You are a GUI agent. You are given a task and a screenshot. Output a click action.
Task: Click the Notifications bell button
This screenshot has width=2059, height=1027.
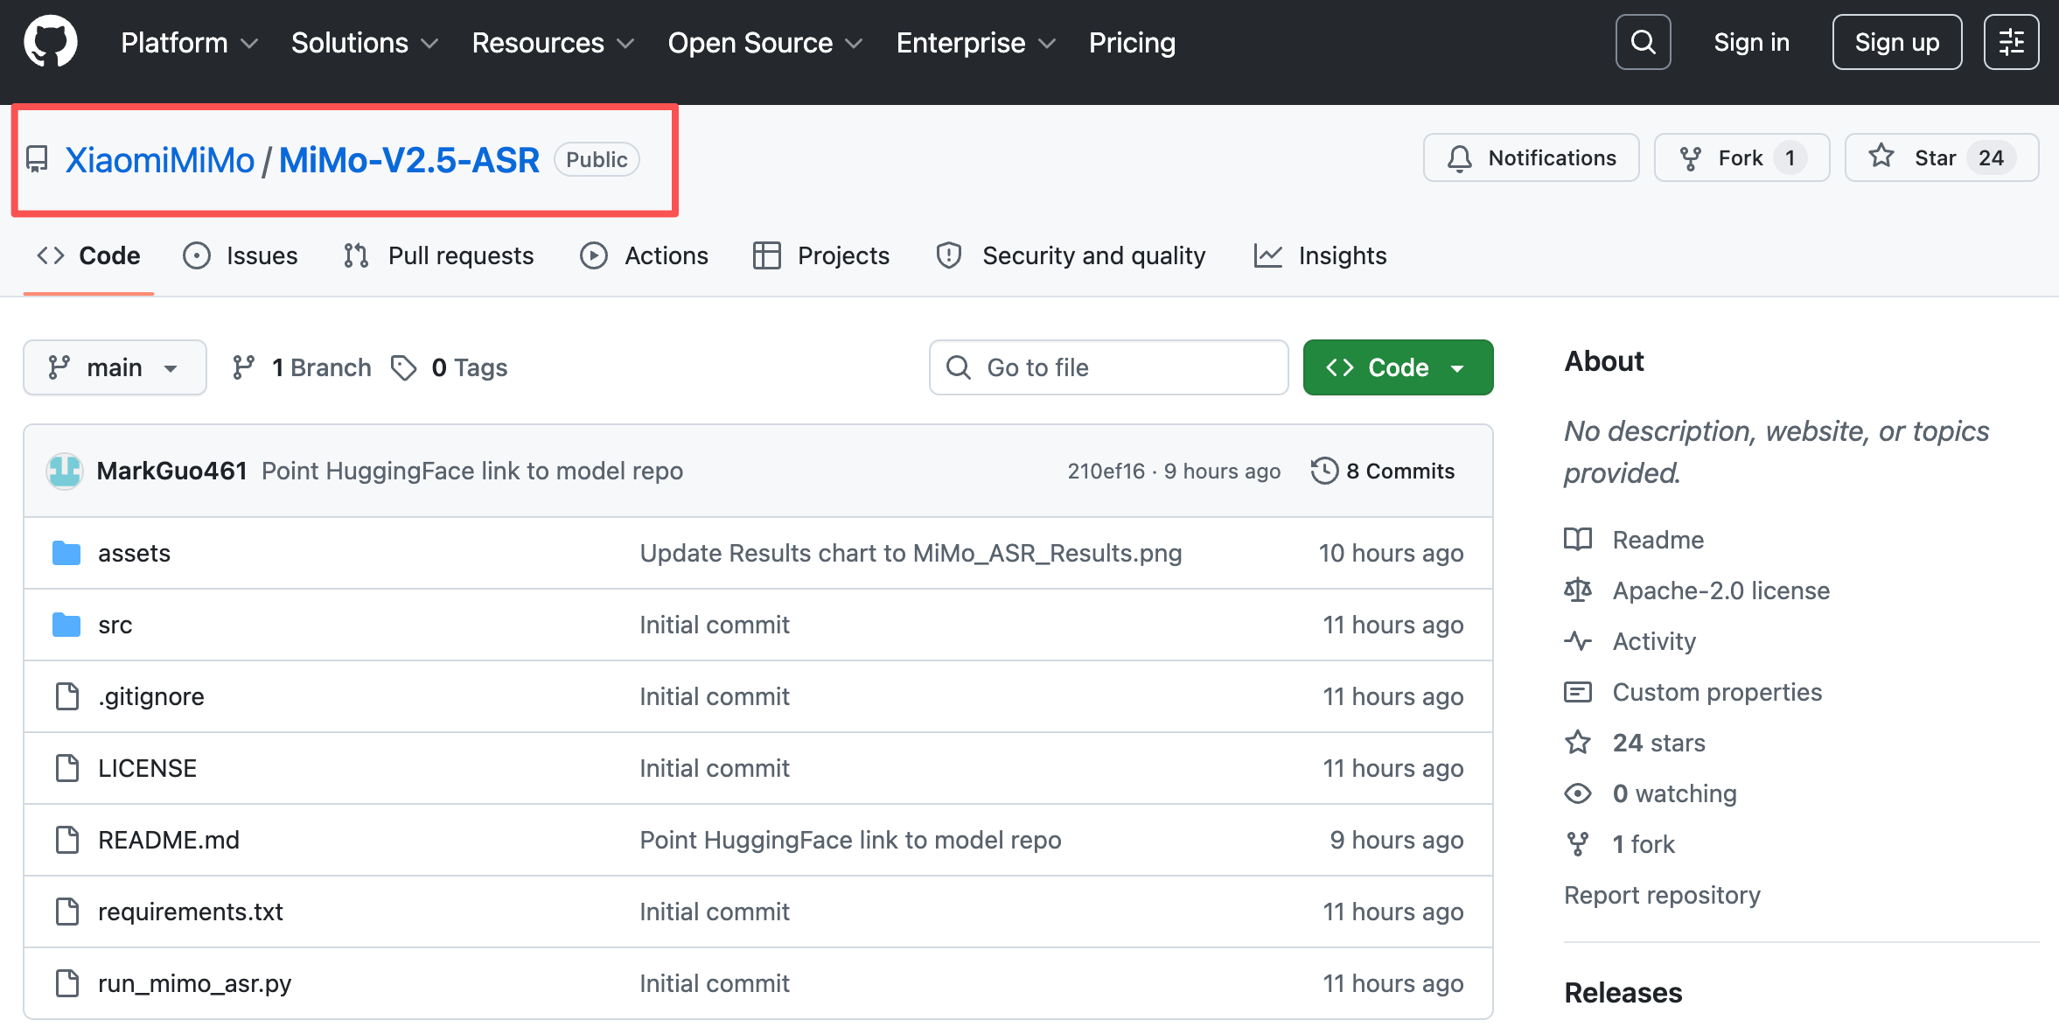pyautogui.click(x=1531, y=157)
